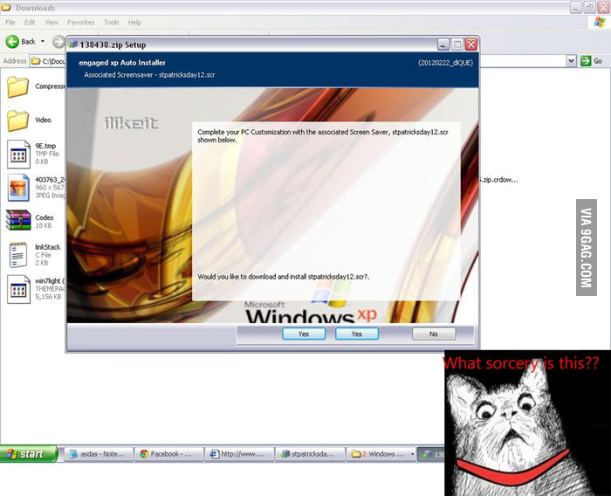The width and height of the screenshot is (611, 496).
Task: Click the green Go arrow icon
Action: coord(585,61)
